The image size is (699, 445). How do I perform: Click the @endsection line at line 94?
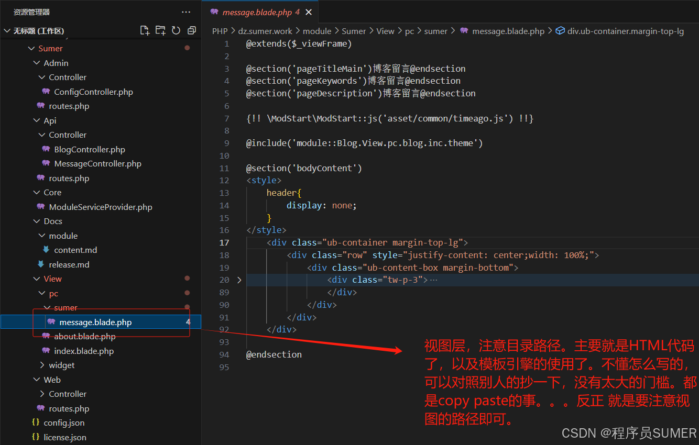coord(274,354)
